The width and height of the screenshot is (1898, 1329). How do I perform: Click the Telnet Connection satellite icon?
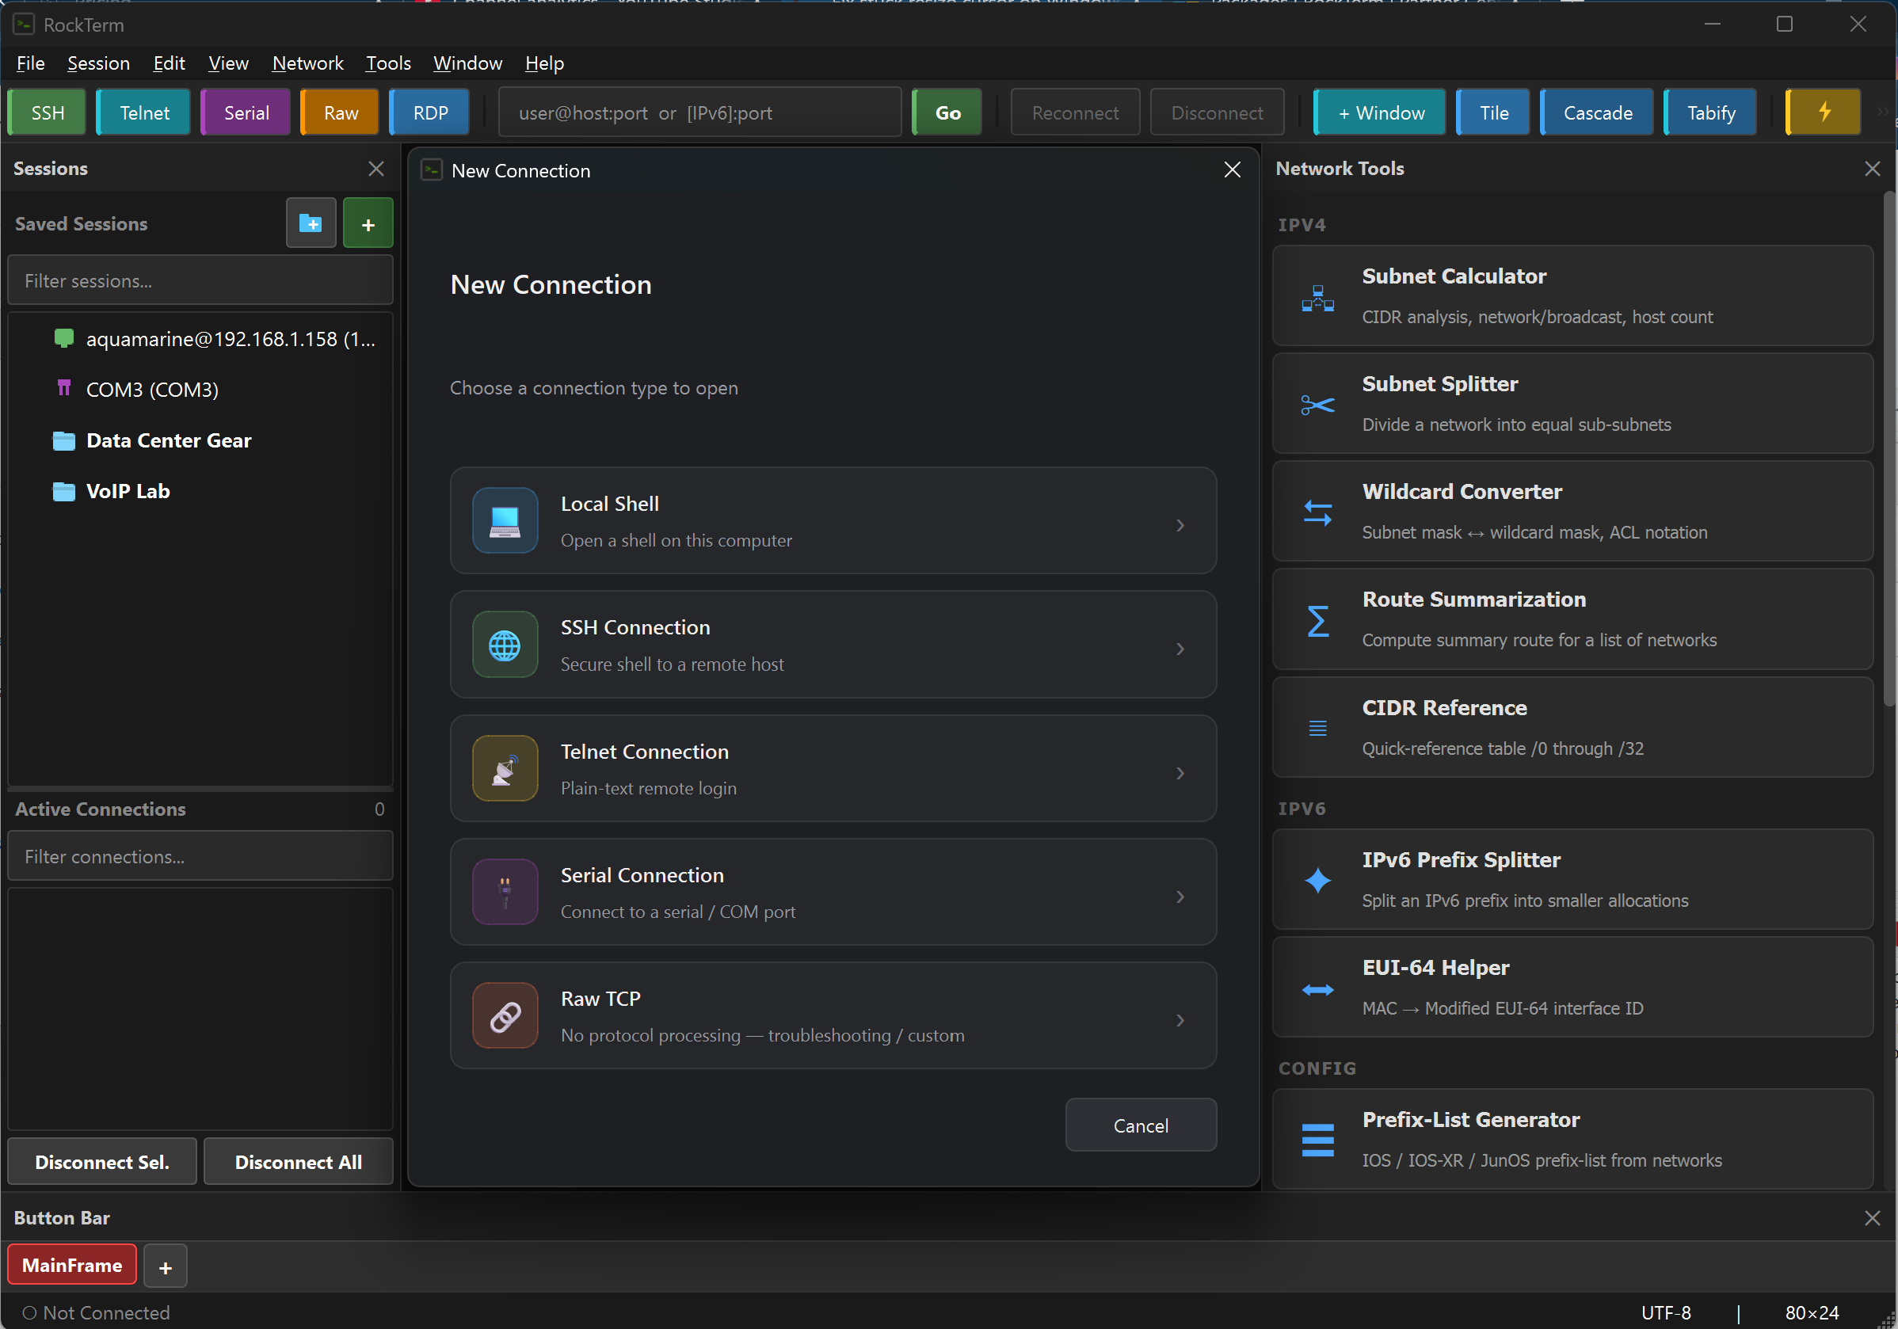coord(505,768)
